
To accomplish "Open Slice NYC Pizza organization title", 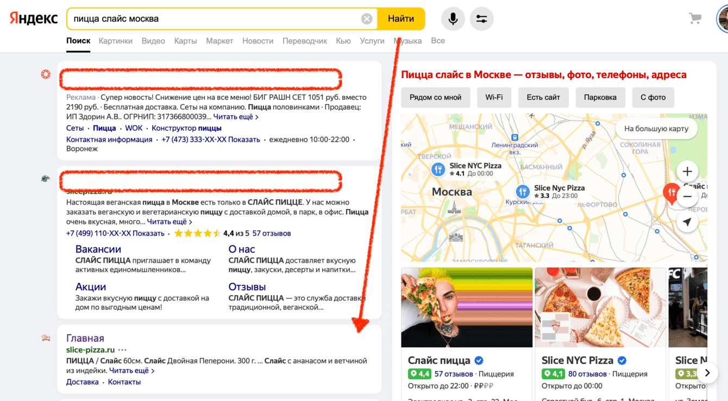I will click(578, 360).
